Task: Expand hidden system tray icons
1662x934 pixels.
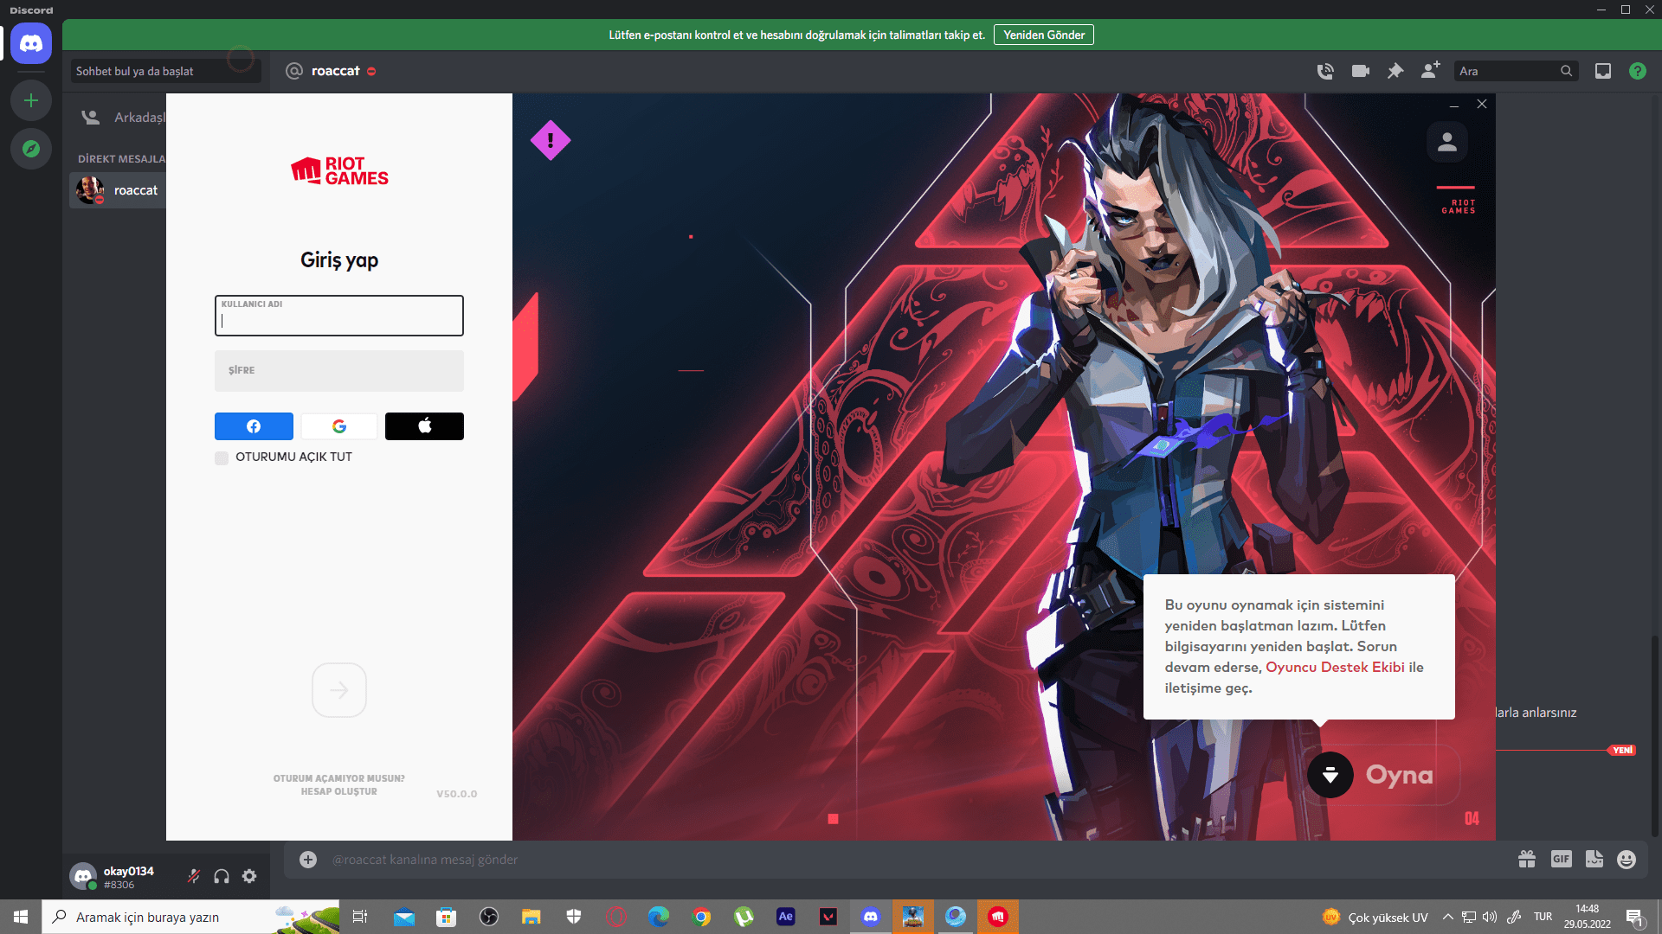Action: tap(1448, 917)
